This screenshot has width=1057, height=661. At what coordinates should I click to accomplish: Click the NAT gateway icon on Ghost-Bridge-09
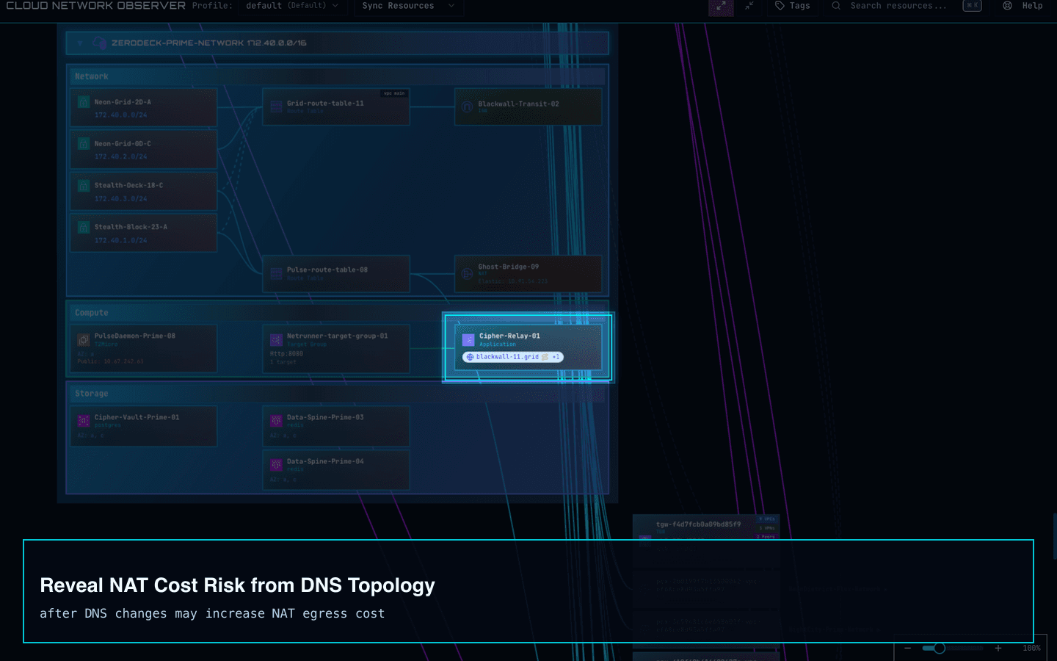click(x=468, y=273)
